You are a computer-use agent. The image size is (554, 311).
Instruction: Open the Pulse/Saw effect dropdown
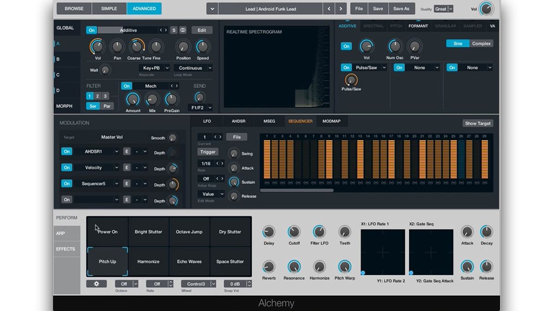(370, 67)
